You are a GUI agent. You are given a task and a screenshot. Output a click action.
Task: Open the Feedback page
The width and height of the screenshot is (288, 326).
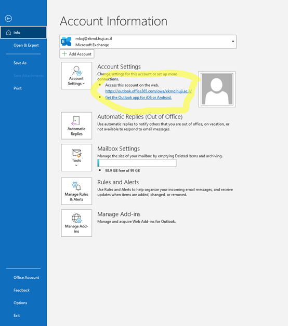pos(21,290)
